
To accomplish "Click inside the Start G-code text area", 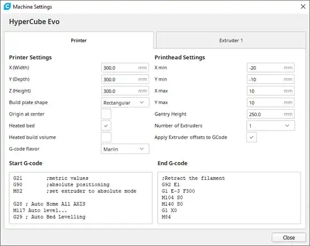I will tap(81, 198).
